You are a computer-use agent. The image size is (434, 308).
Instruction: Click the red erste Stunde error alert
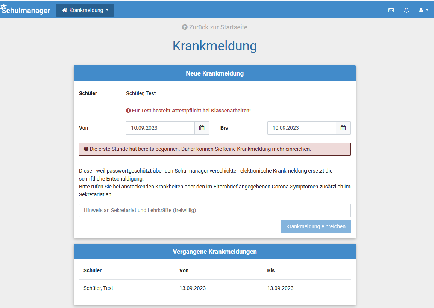[214, 149]
